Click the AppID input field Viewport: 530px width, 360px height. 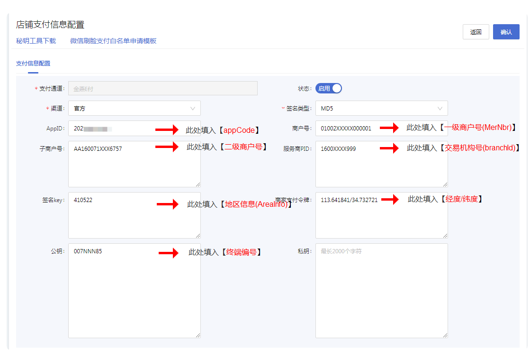click(x=114, y=129)
